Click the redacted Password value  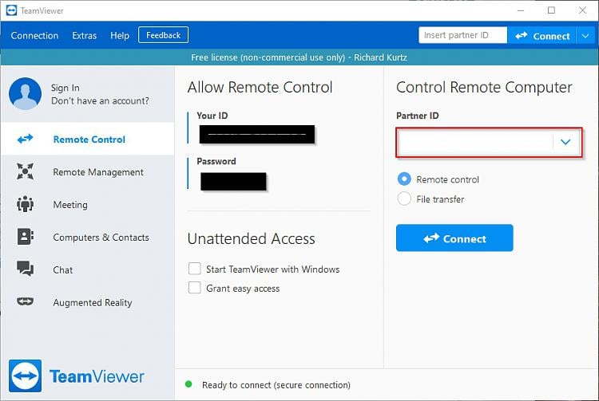(x=233, y=181)
